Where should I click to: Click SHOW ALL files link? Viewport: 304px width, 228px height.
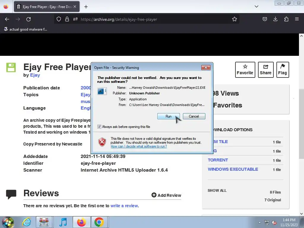pyautogui.click(x=217, y=191)
